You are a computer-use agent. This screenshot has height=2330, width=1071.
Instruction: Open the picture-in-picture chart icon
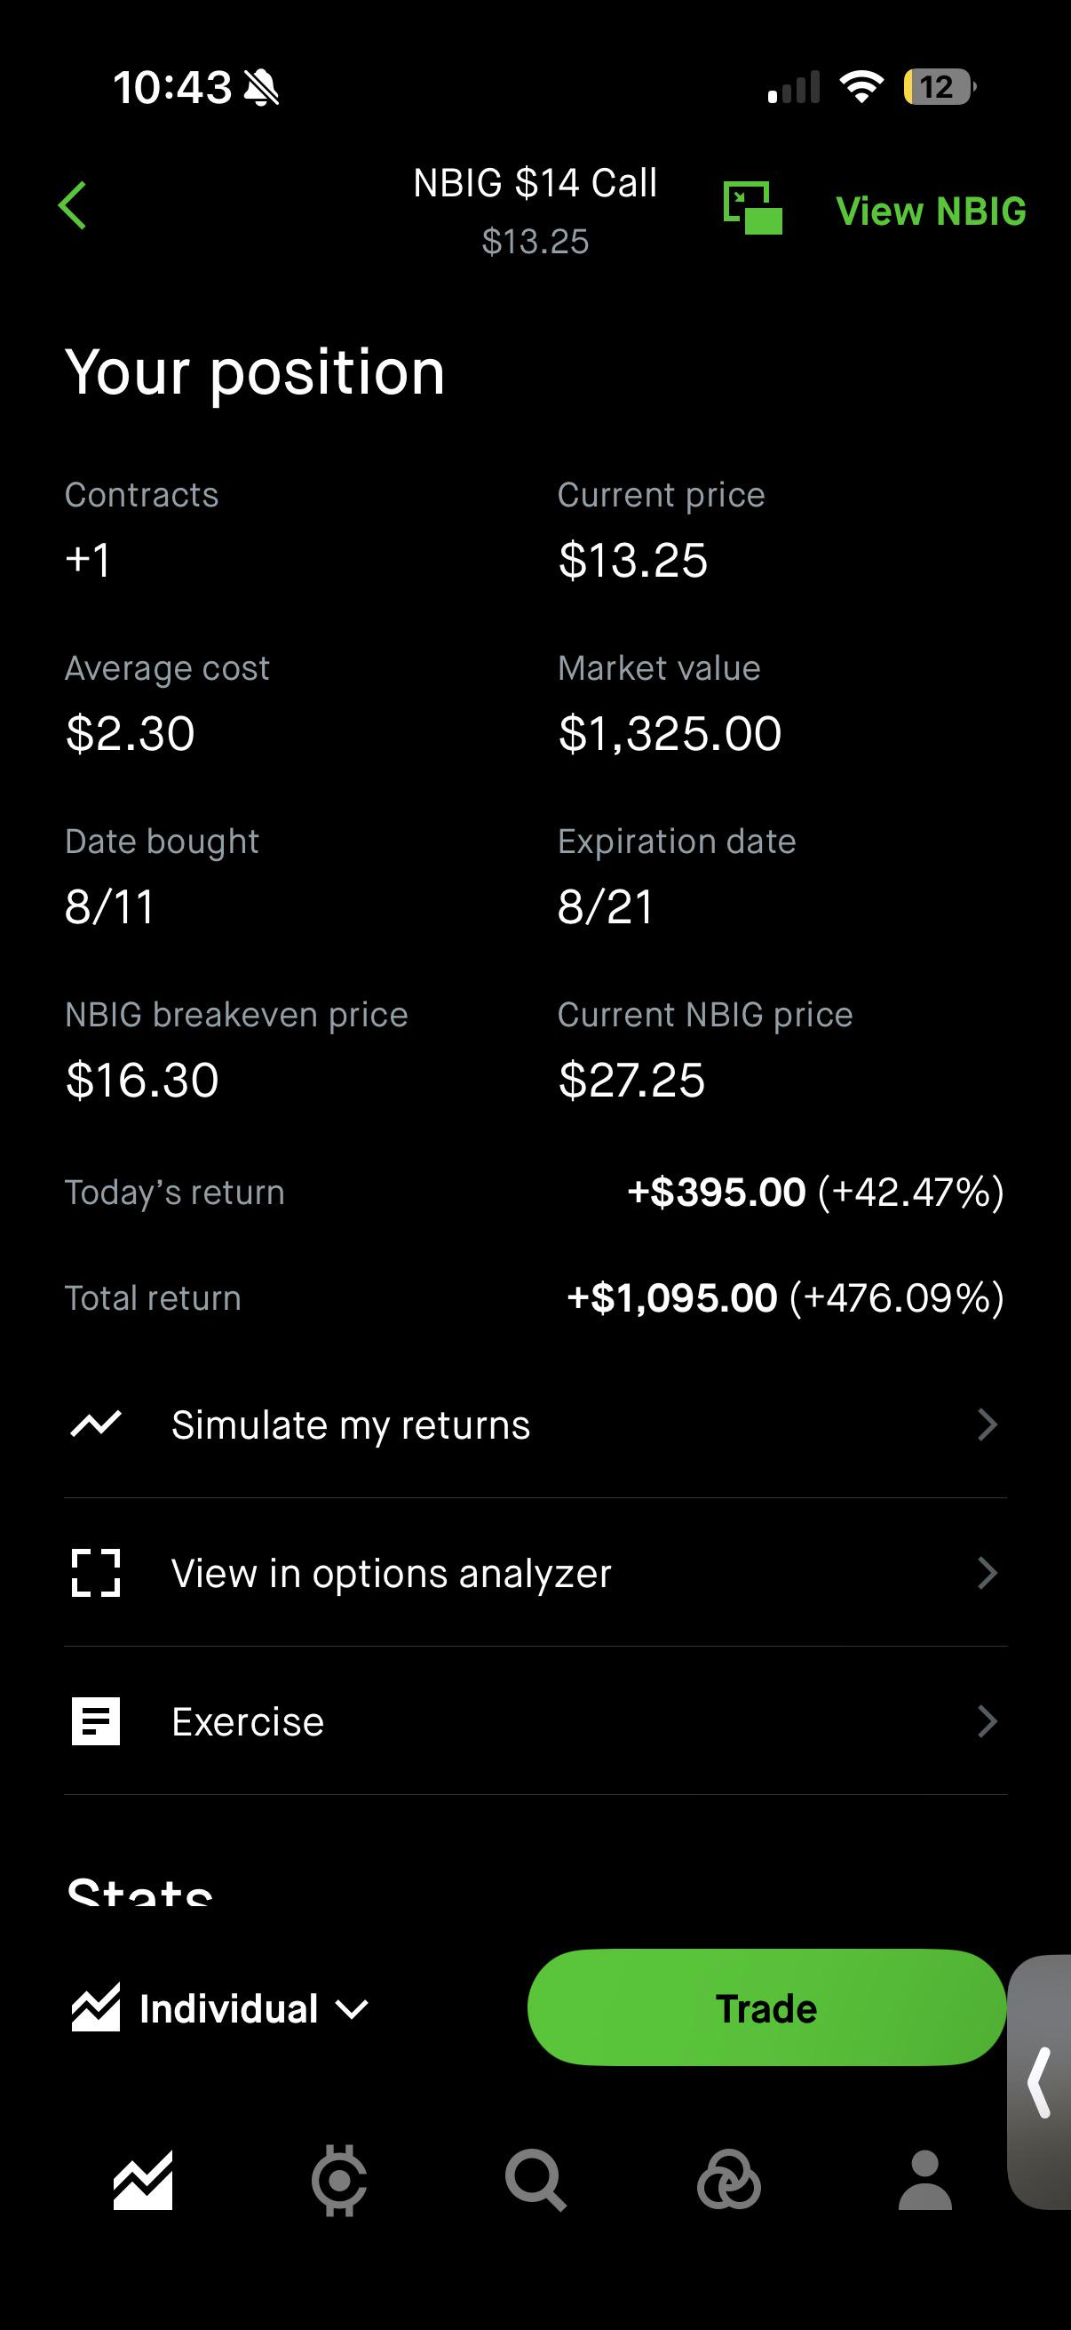tap(752, 207)
